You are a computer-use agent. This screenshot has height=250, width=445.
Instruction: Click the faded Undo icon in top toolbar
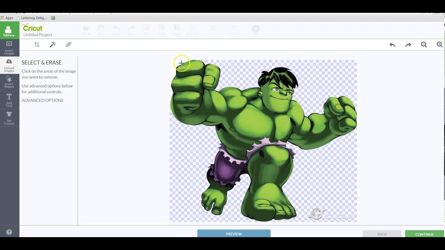tap(116, 30)
